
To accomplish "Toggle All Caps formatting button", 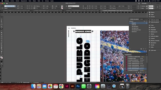I will [x=27, y=6].
